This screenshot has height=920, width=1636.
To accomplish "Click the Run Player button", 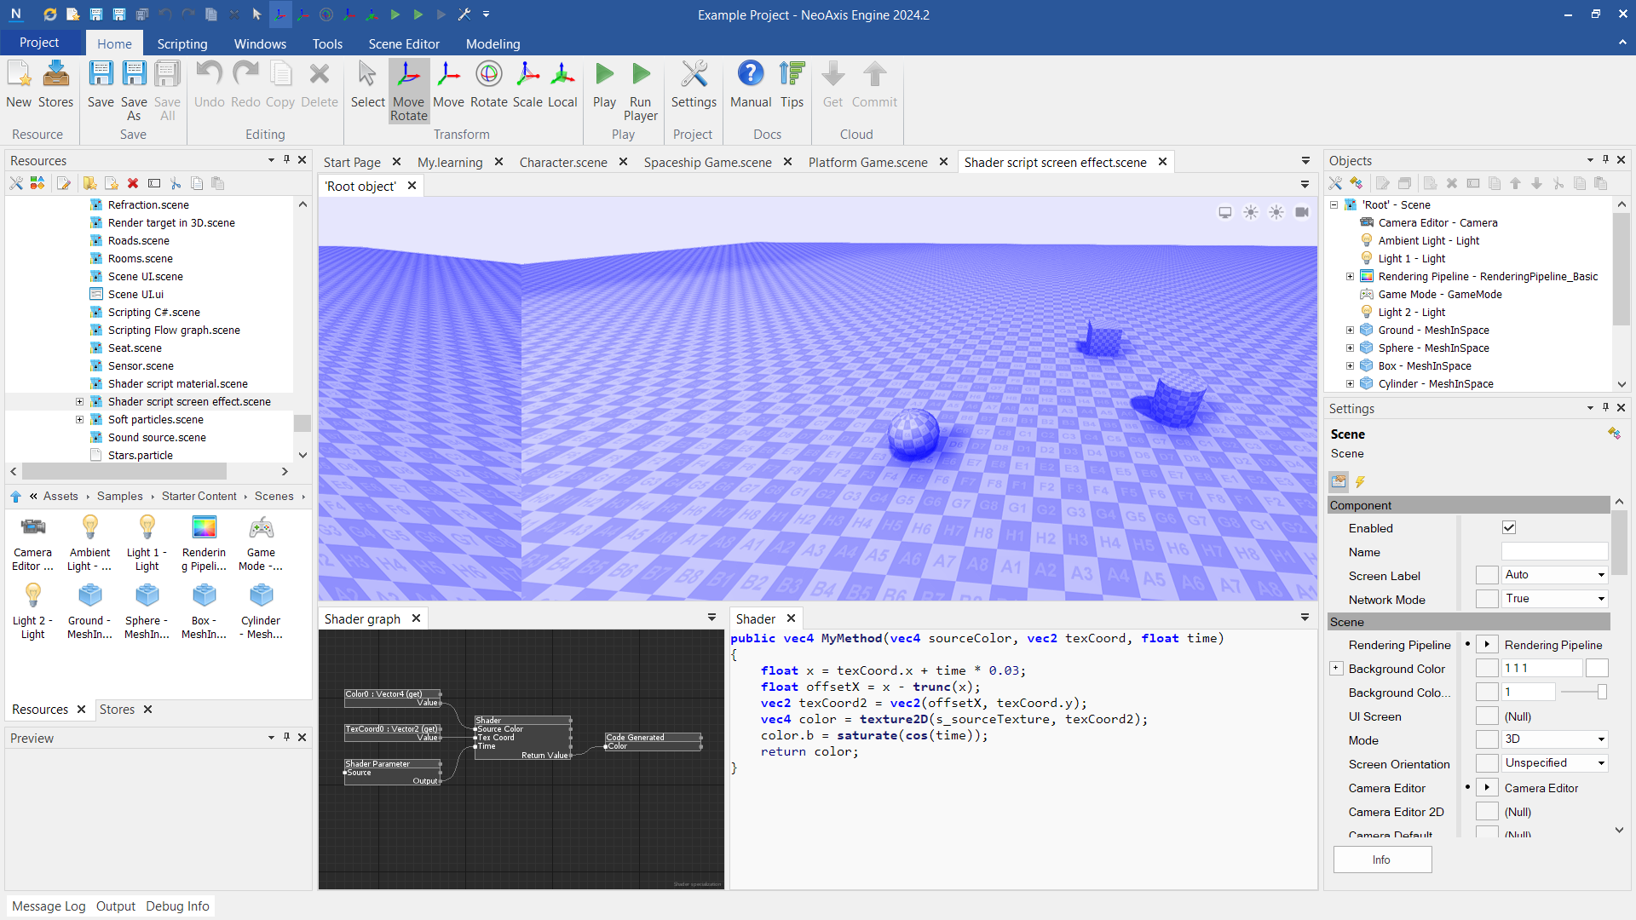I will coord(638,83).
